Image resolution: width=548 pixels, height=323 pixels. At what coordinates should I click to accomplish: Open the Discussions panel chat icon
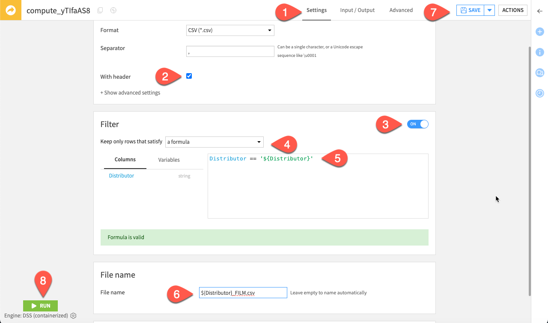point(539,72)
